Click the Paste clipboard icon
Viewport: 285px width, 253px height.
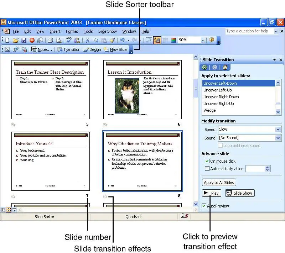click(x=104, y=40)
